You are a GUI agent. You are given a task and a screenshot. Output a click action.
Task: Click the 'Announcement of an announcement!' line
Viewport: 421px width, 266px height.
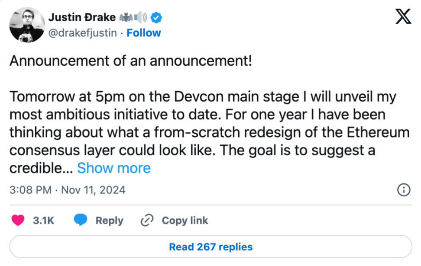click(x=130, y=61)
